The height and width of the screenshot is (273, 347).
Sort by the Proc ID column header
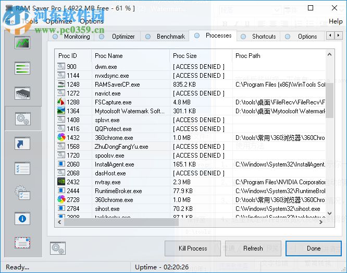coord(73,56)
